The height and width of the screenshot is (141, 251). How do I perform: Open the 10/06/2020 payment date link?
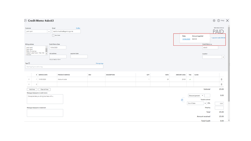(x=186, y=39)
